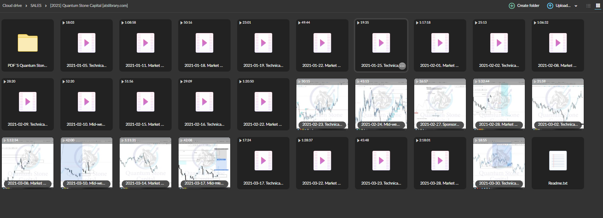Click the Upload arrow icon

(x=550, y=6)
